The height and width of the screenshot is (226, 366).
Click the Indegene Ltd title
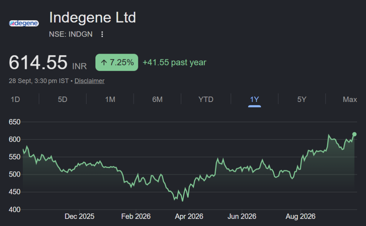click(x=93, y=18)
